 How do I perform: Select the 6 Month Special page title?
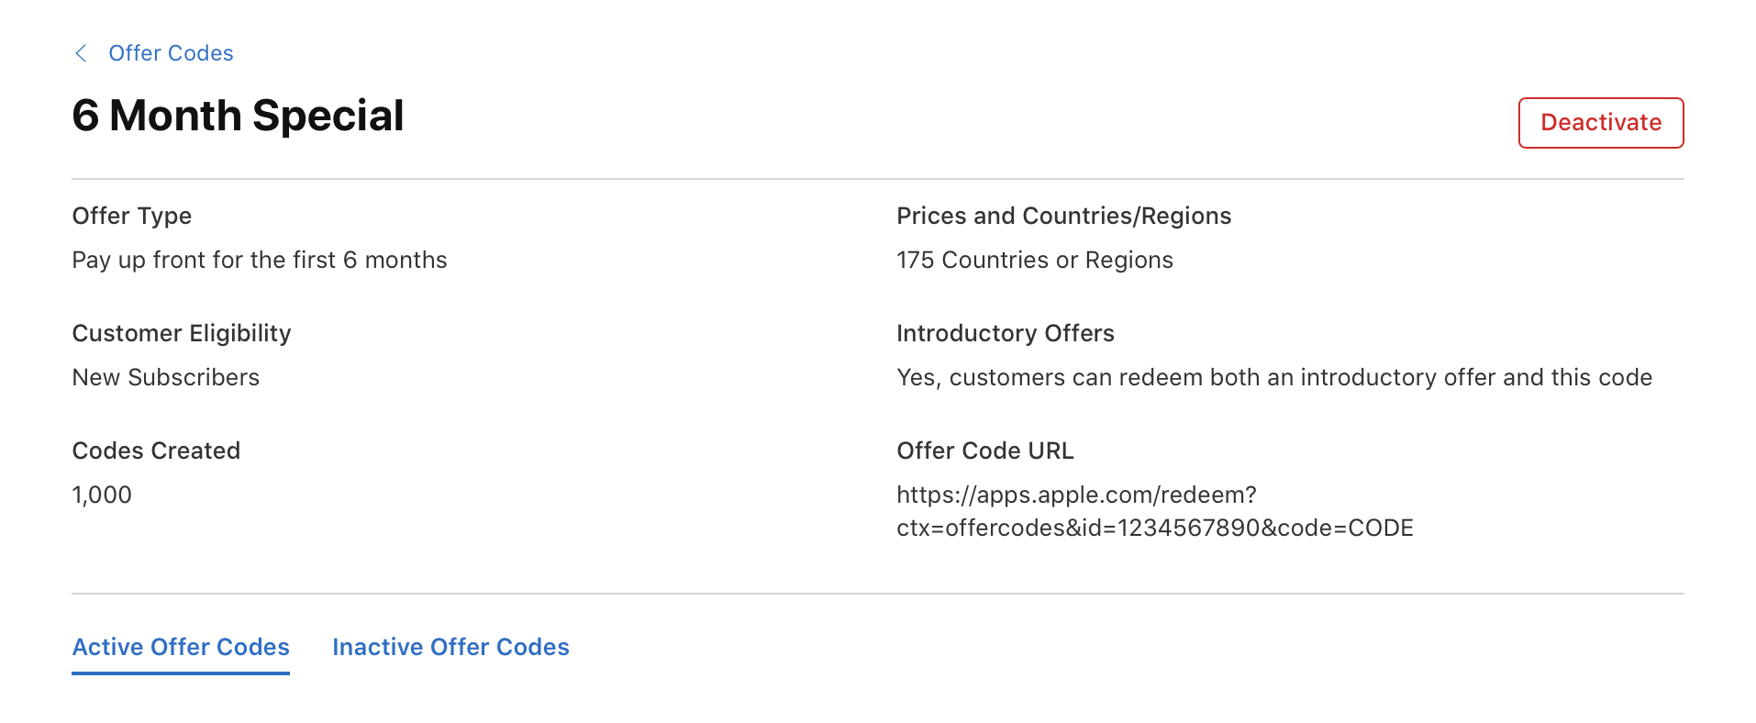pyautogui.click(x=238, y=115)
